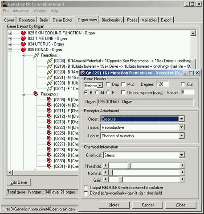This screenshot has width=204, height=214.
Task: Select the M sex radio button
Action: click(97, 92)
